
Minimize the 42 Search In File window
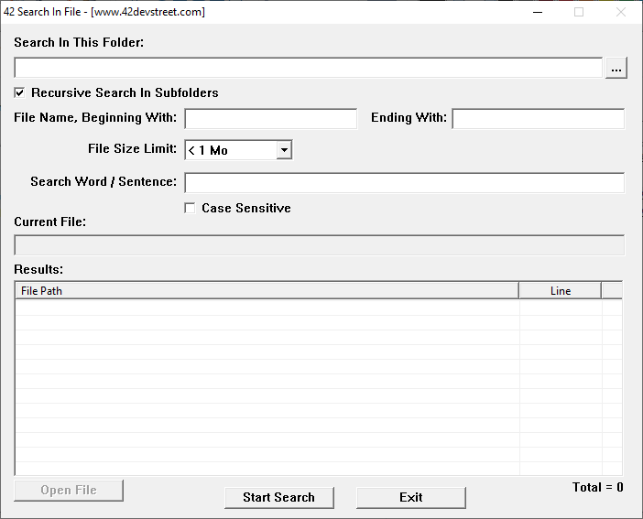click(538, 12)
